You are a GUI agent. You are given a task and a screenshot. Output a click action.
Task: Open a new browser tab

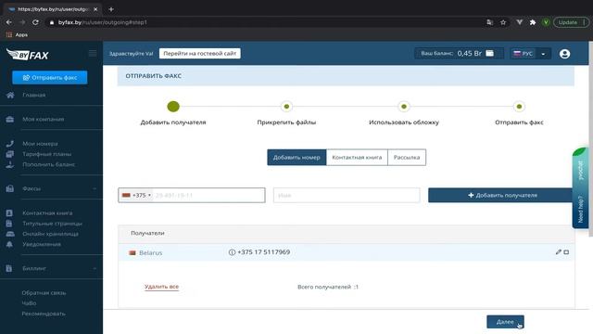coord(111,9)
